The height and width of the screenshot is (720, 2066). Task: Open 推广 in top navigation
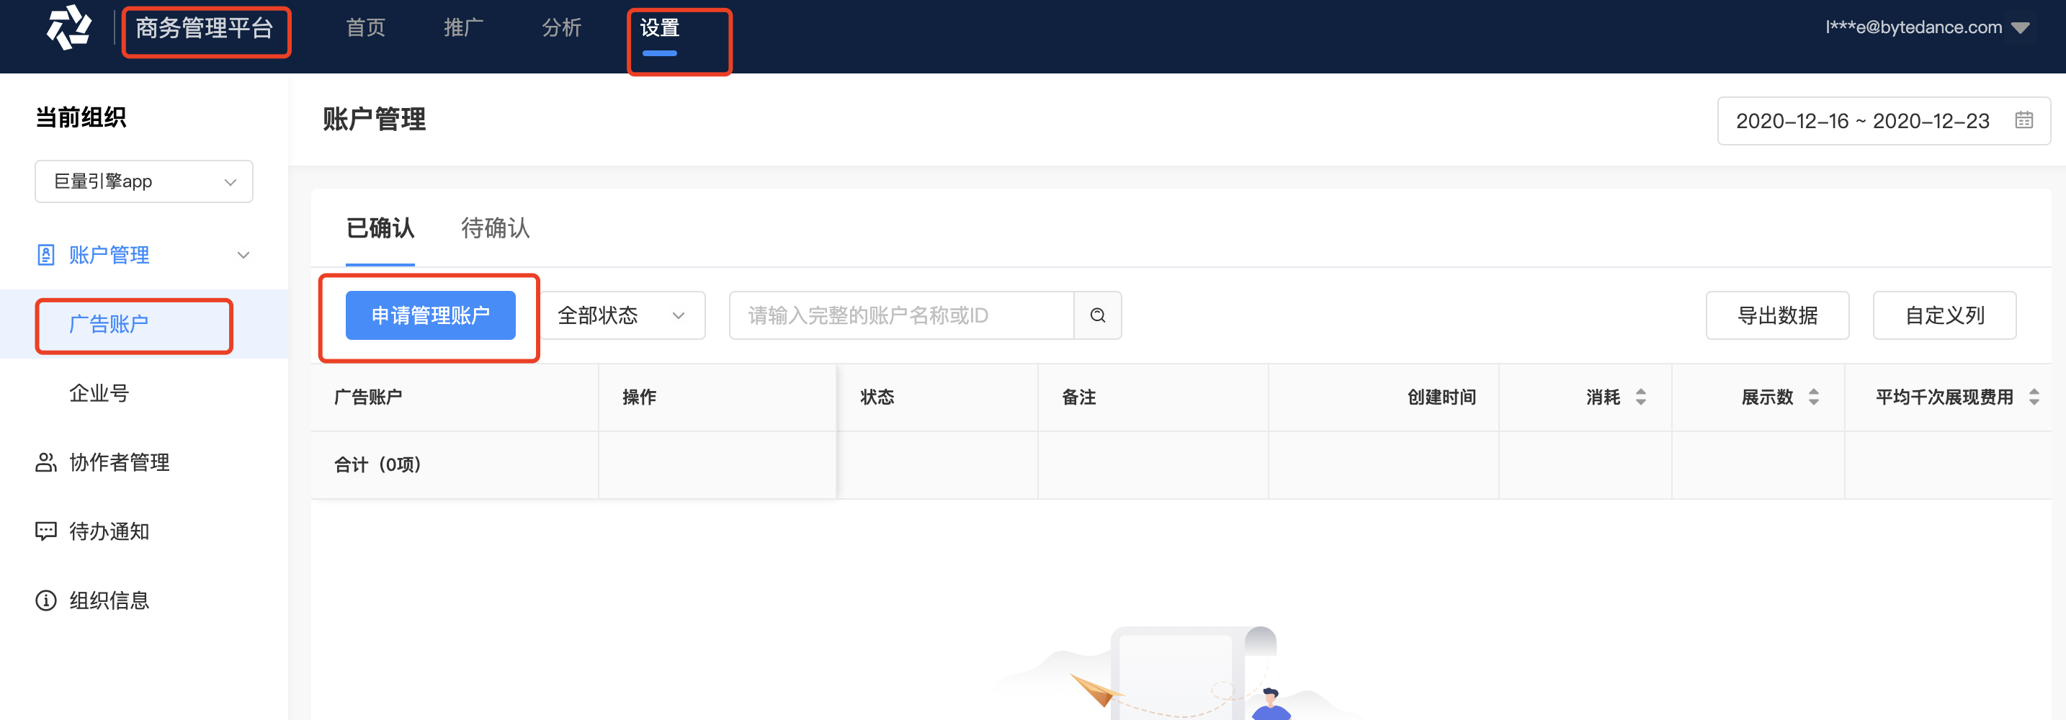coord(464,28)
